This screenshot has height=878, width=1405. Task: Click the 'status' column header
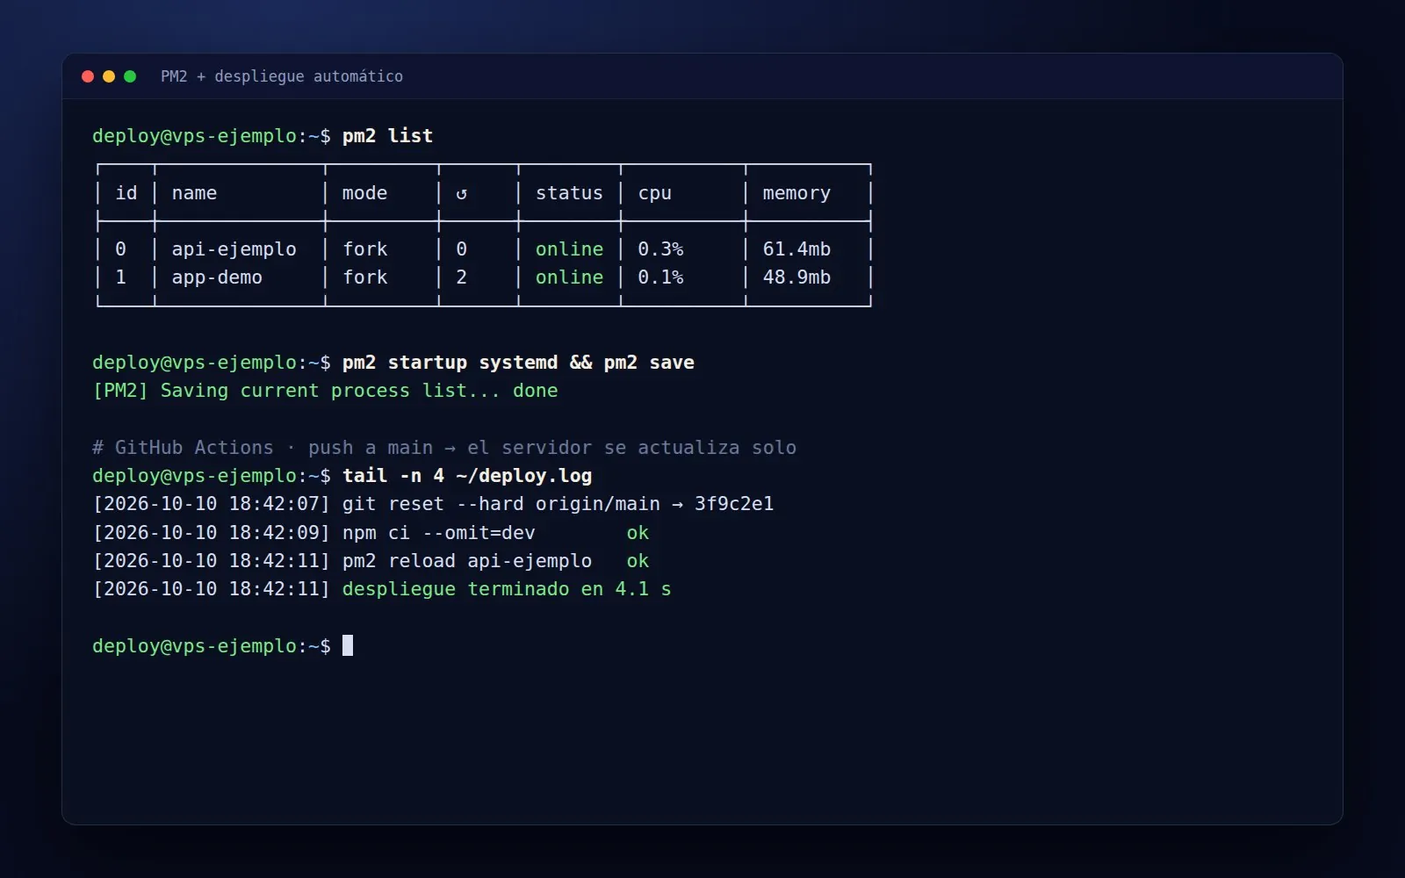[x=569, y=193]
